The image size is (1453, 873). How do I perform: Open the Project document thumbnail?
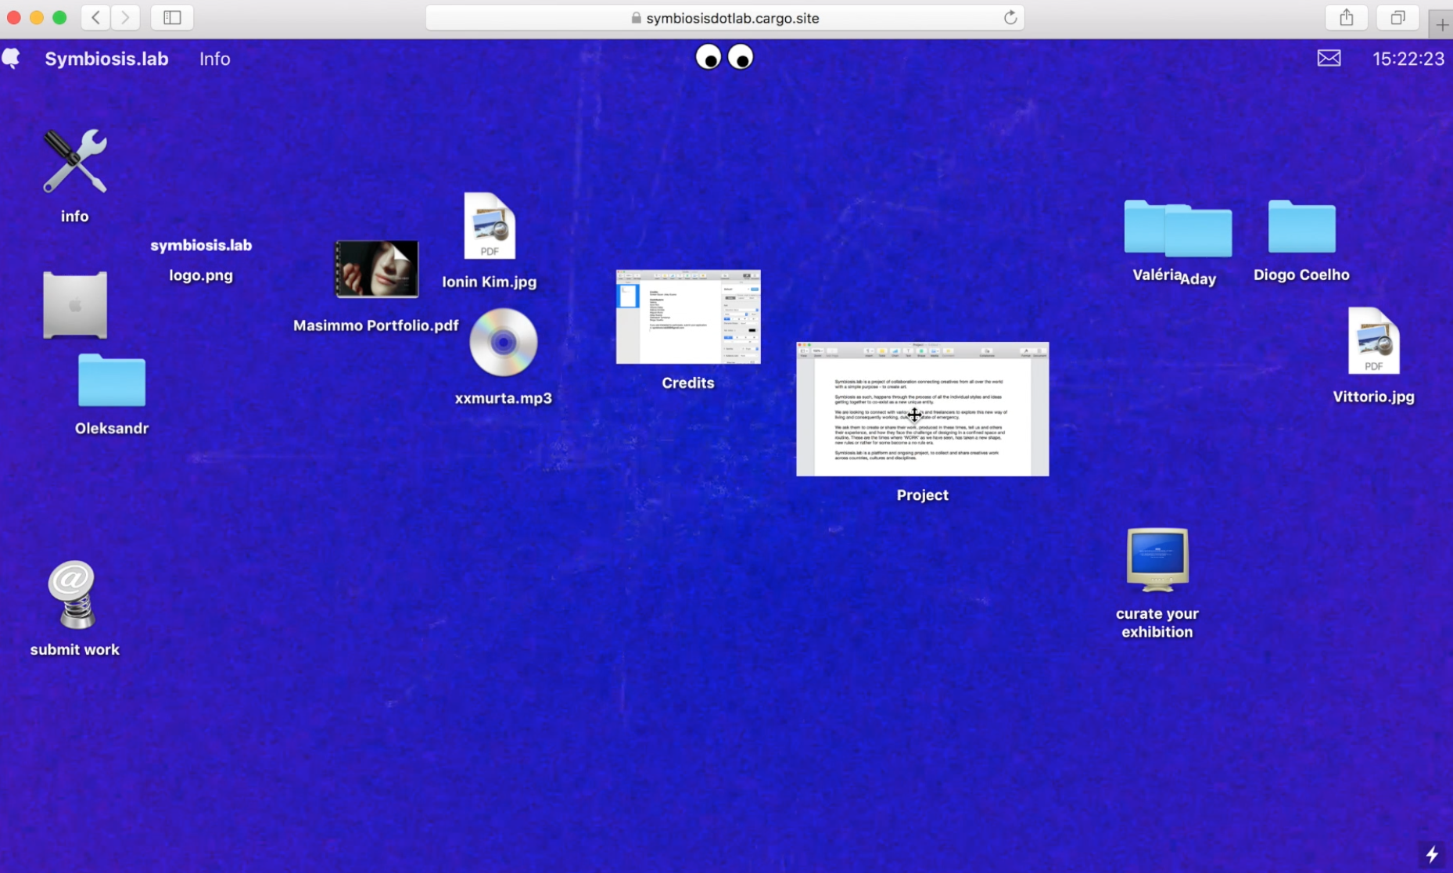[922, 409]
